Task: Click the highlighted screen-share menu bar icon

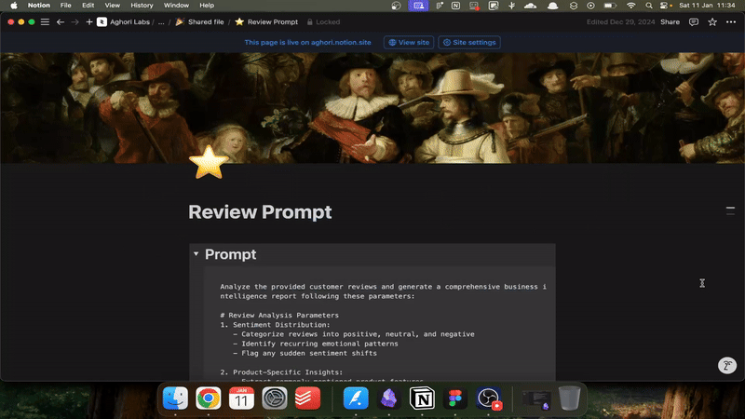Action: 418,6
